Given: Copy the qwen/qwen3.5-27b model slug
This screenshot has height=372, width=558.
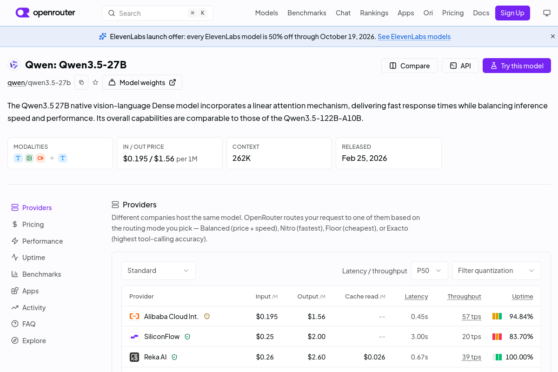Looking at the screenshot, I should (x=81, y=82).
